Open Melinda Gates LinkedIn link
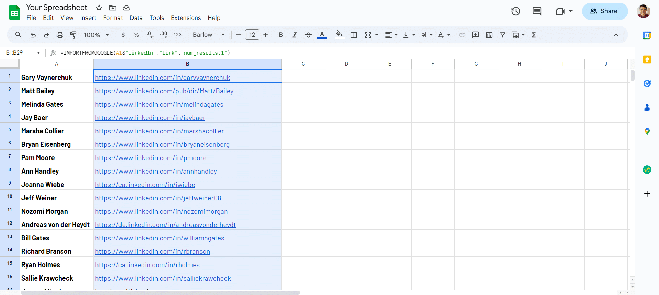This screenshot has height=295, width=659. coord(159,104)
